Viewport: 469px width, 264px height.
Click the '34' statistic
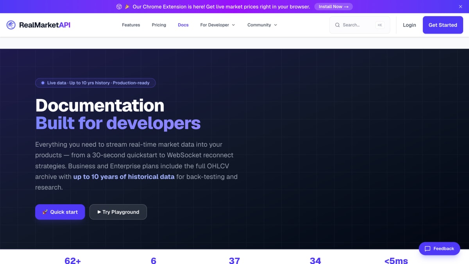click(315, 261)
